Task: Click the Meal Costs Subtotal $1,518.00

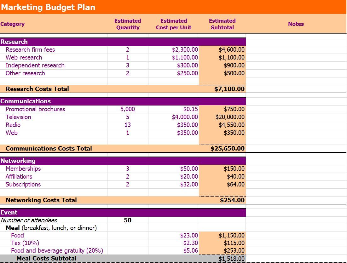Action: pos(230,258)
